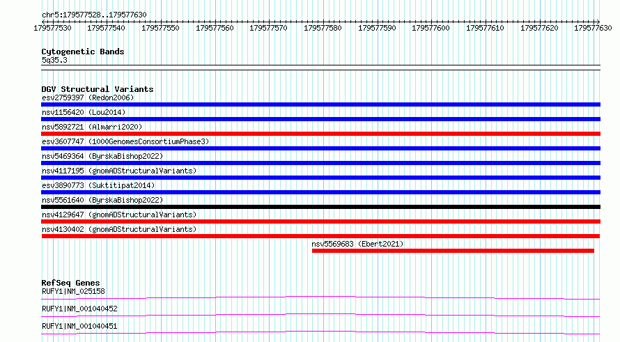
Task: Open esv3607747 (1000GenomesConsortiumPhase3) label
Action: click(x=125, y=141)
